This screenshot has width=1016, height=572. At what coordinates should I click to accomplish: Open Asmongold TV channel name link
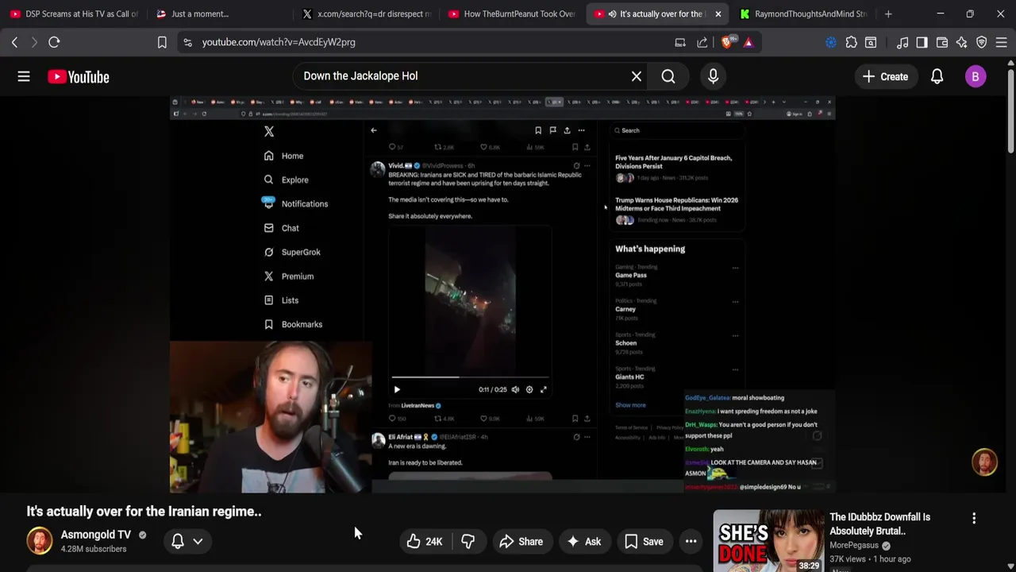click(x=96, y=535)
